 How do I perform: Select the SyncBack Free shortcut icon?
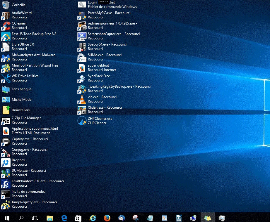(x=82, y=78)
